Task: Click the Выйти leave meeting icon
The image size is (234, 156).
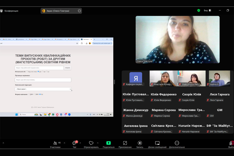Action: pos(231,143)
